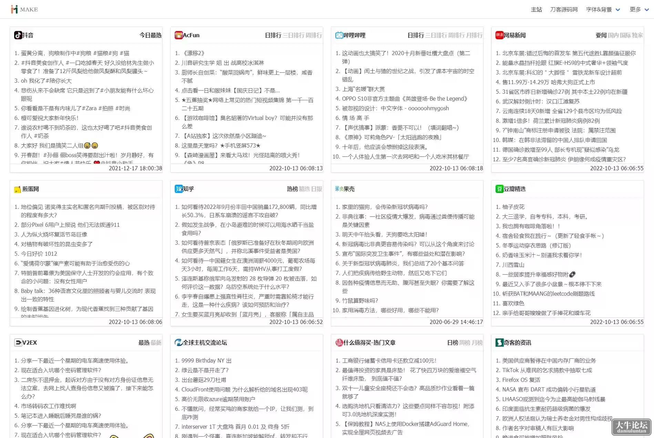Click the 什么值得买 red icon
This screenshot has height=438, width=654.
click(x=339, y=343)
